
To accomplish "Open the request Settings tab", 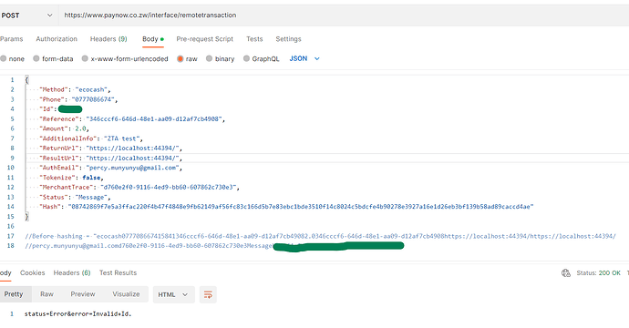I will click(x=288, y=39).
